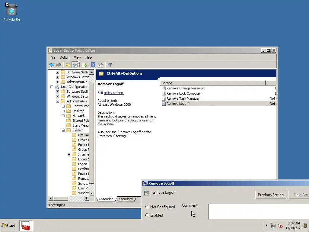Image resolution: width=309 pixels, height=232 pixels.
Task: Select the Ctrl+Alt tree item
Action: pos(84,135)
